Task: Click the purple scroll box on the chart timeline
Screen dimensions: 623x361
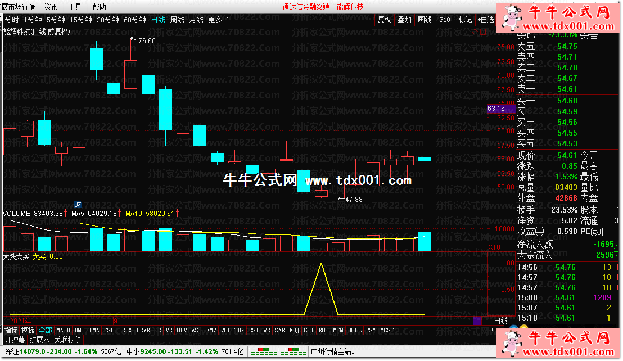Action: click(476, 321)
